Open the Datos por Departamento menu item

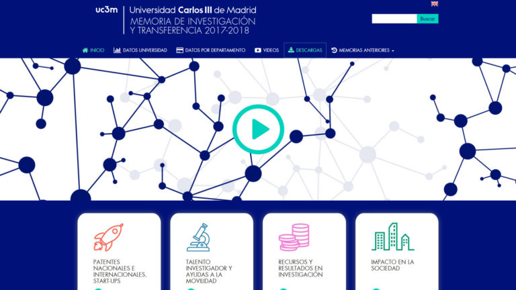tap(211, 50)
